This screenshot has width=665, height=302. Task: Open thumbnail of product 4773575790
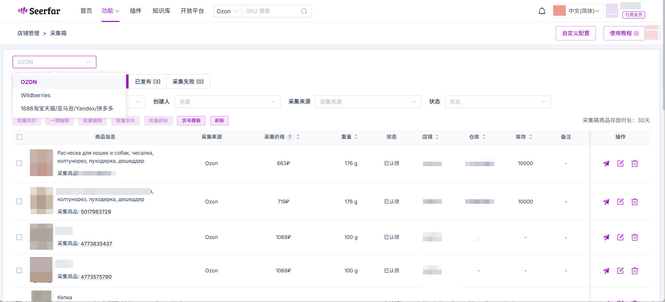click(41, 270)
